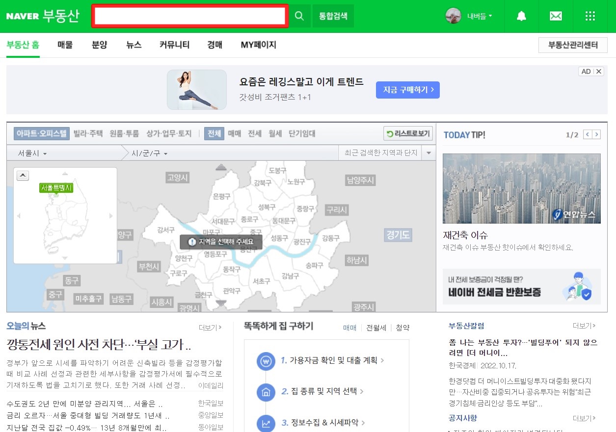Click 최근 검색한 지역과 단지 field
616x432 pixels.
click(x=380, y=153)
